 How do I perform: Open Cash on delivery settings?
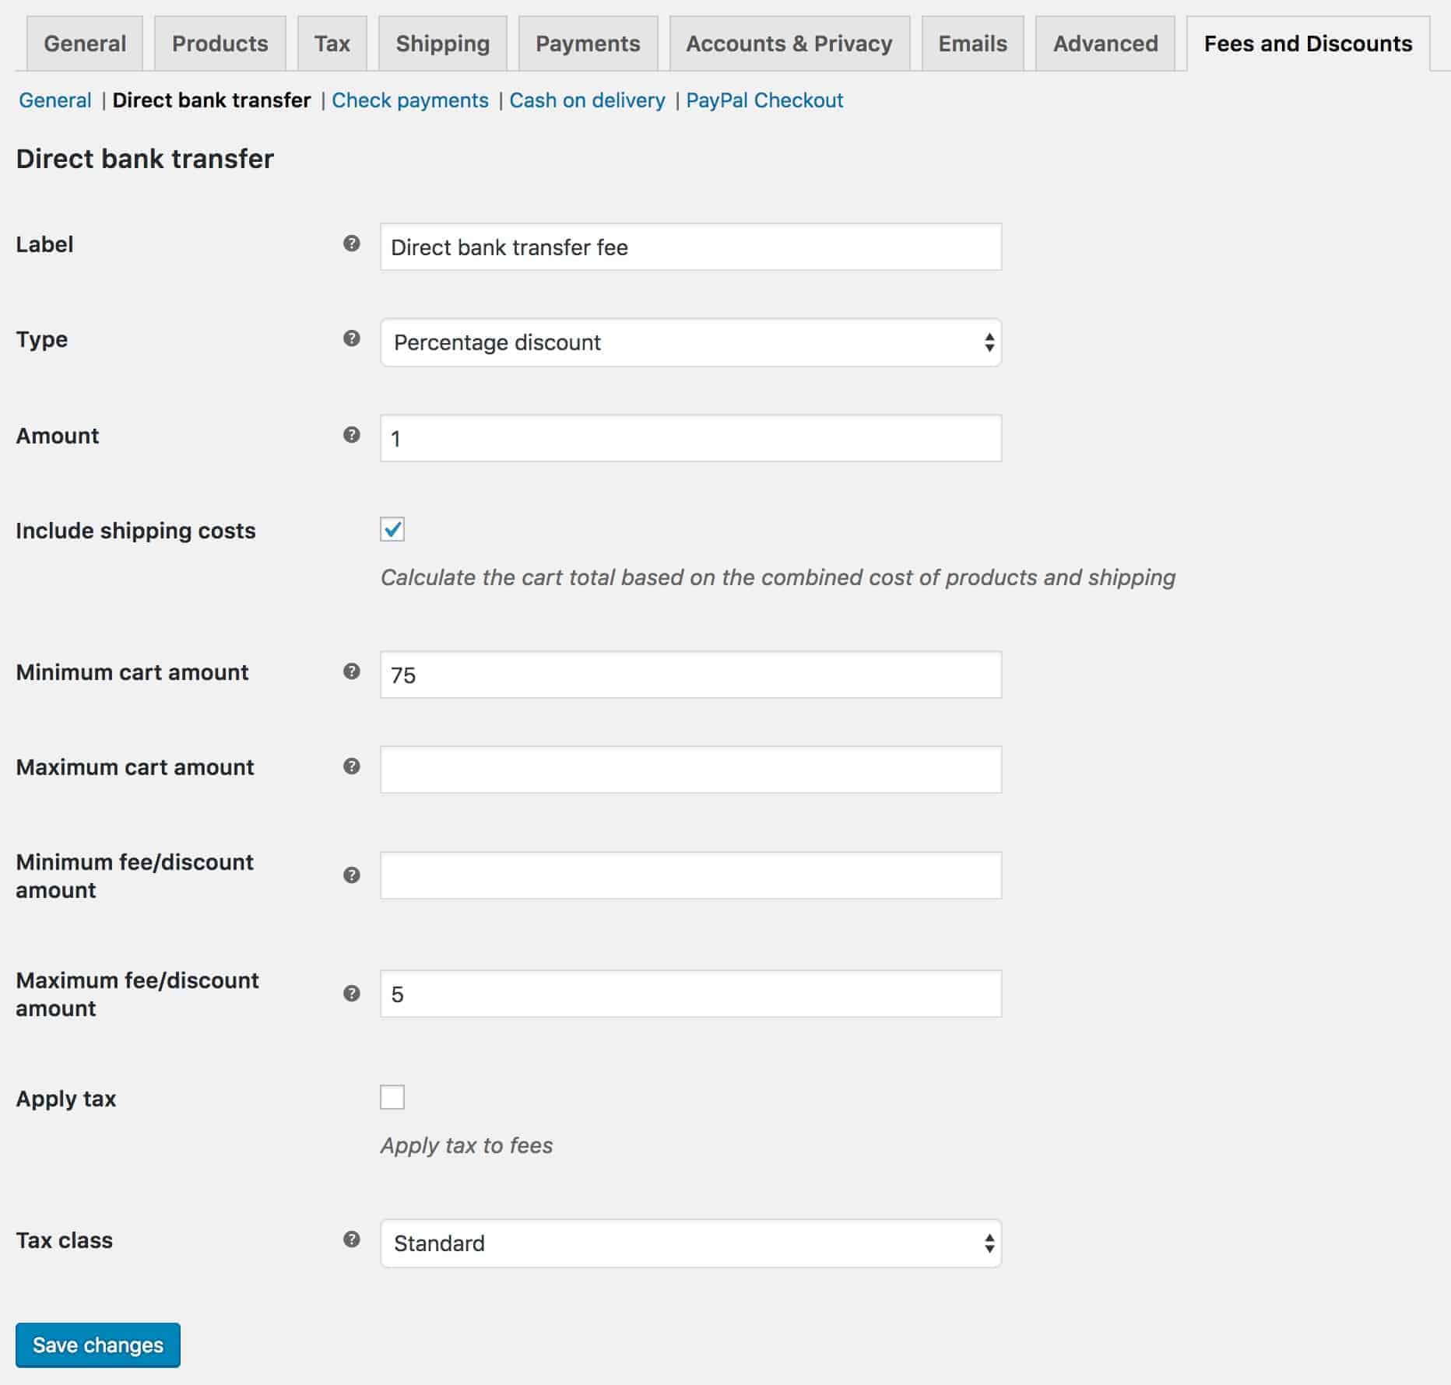coord(587,100)
